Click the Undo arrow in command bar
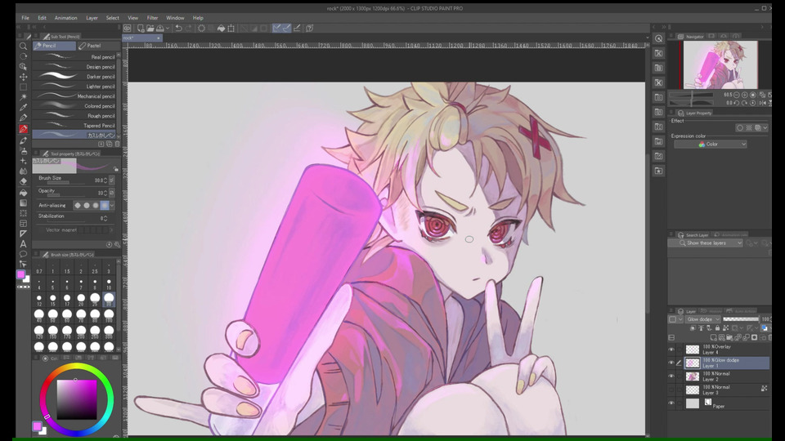Viewport: 785px width, 441px height. coord(178,29)
